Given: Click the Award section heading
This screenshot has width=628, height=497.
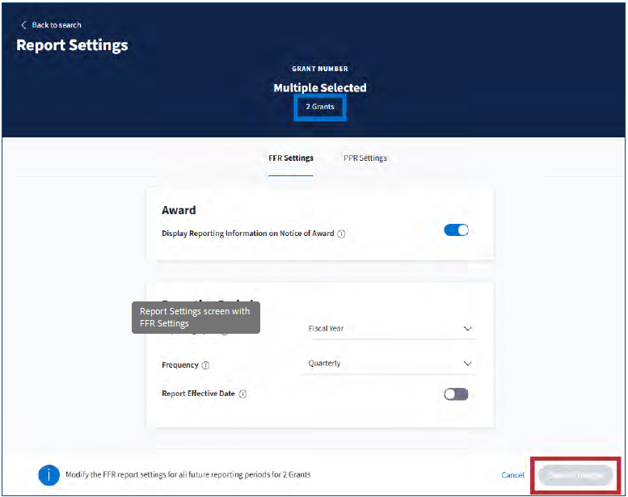Looking at the screenshot, I should pyautogui.click(x=179, y=210).
